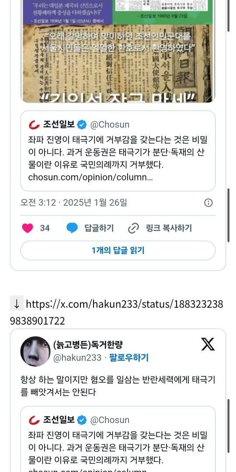The width and height of the screenshot is (236, 472).
Task: Open the newspaper collage image
Action: (x=118, y=51)
